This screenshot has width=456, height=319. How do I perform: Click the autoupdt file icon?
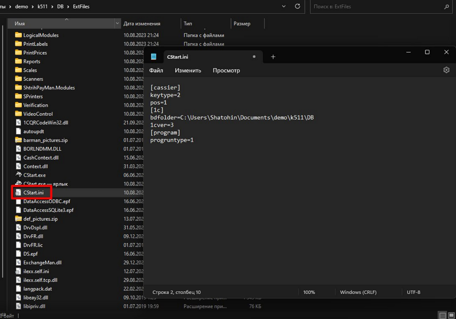point(18,131)
